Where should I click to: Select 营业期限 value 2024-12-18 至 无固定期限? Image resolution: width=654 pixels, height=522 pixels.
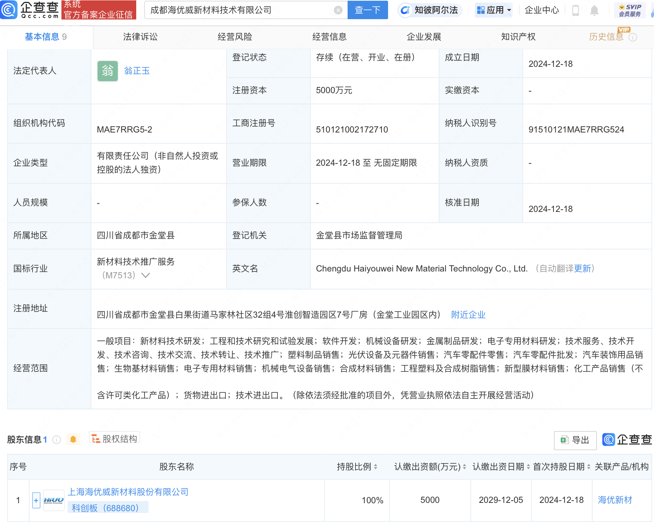[x=366, y=163]
